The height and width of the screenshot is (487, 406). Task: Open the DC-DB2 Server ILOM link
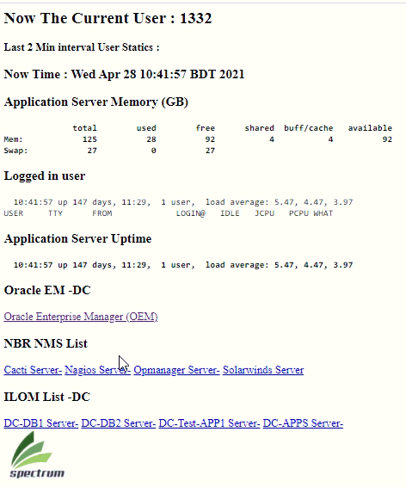pos(118,423)
